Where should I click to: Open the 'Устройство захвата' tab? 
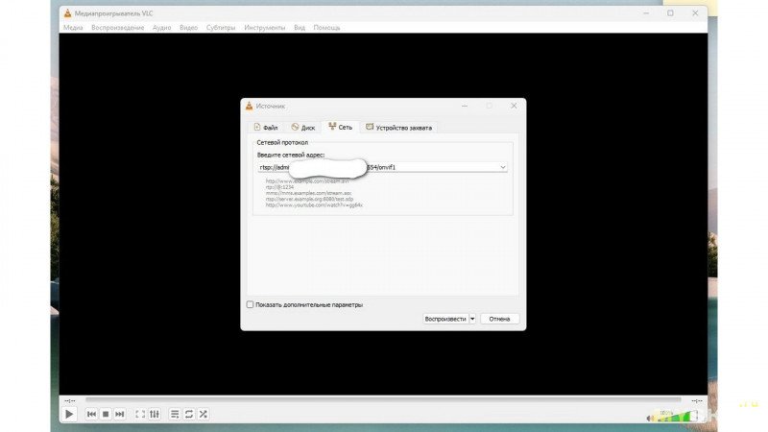click(397, 127)
